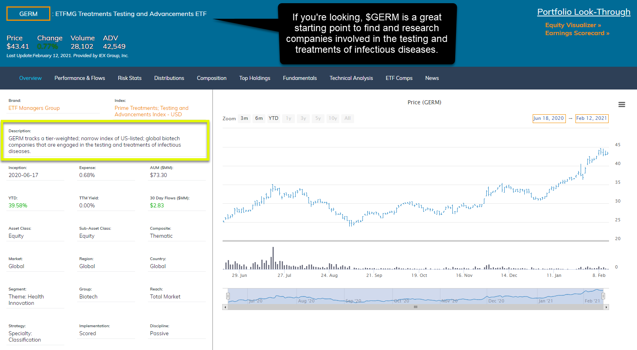This screenshot has width=637, height=350.
Task: Click the YTD value 39.58%
Action: 18,206
